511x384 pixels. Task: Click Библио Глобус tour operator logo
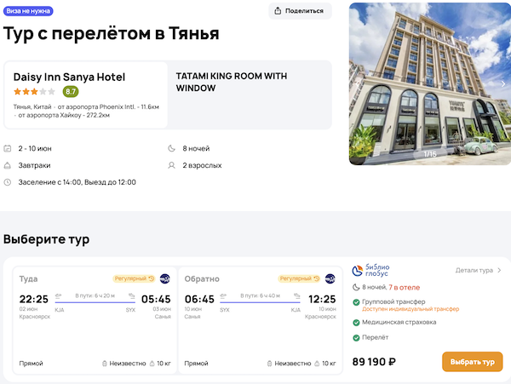(372, 271)
